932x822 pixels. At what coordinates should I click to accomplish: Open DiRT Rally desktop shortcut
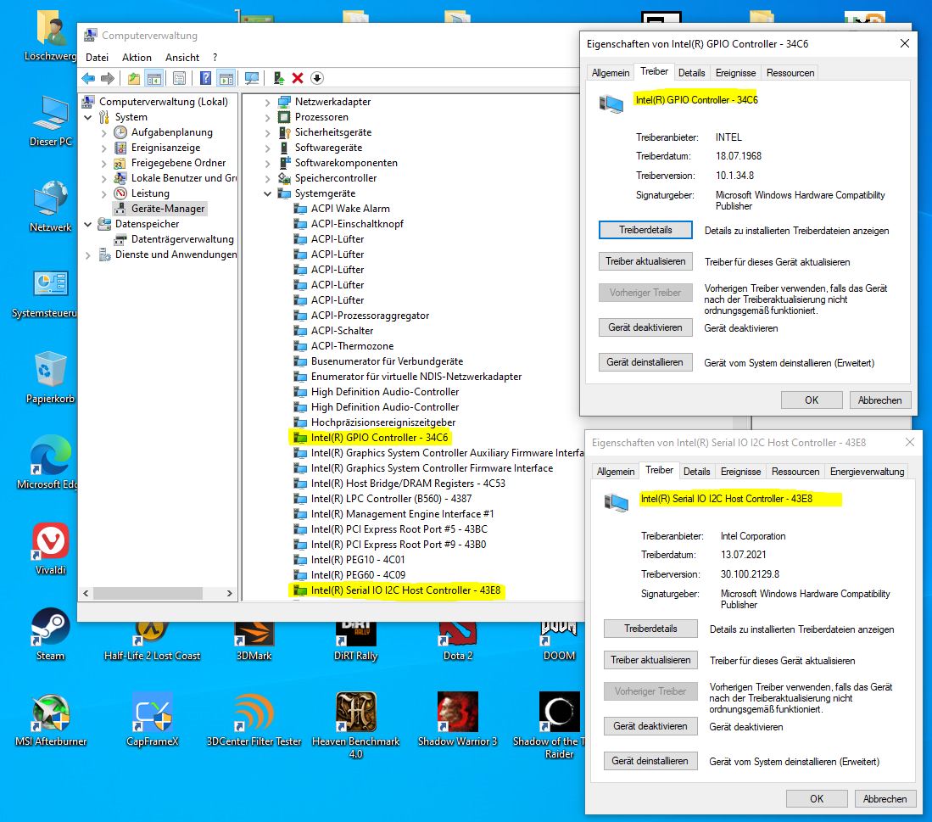[x=355, y=640]
